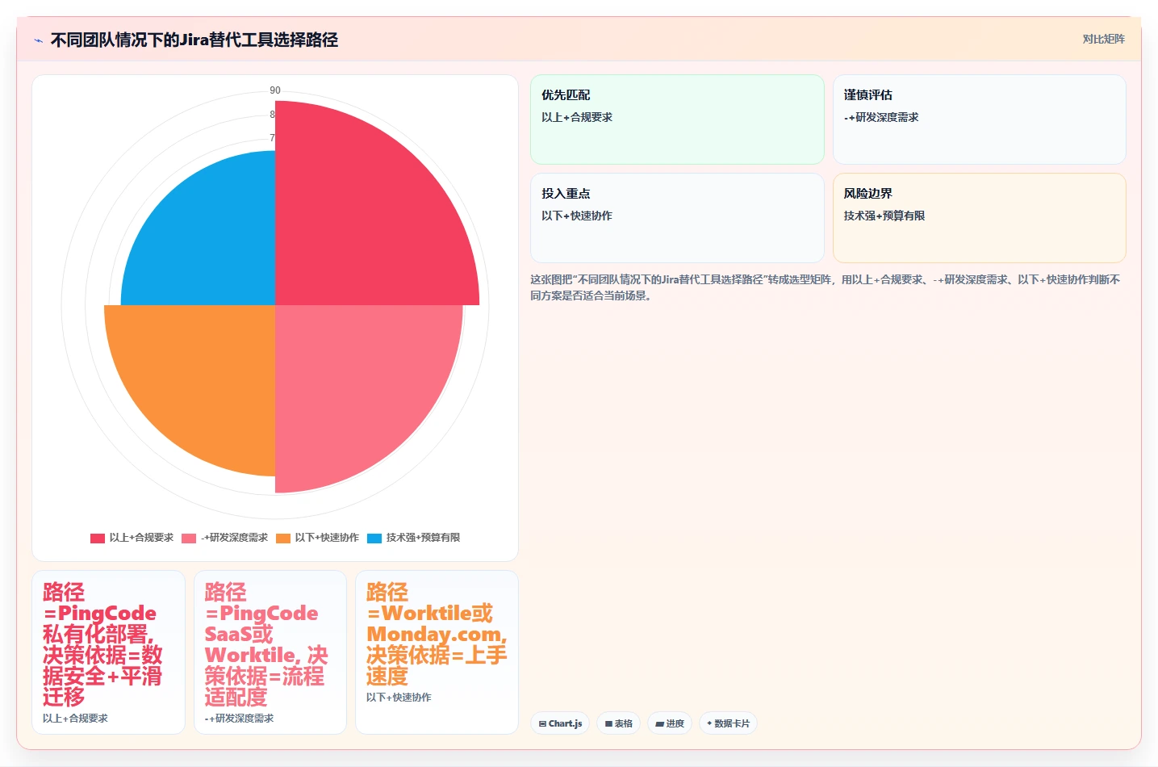Screen dimensions: 1158x767
Task: Click 以上+合规要求 caption in first path card
Action: [75, 718]
